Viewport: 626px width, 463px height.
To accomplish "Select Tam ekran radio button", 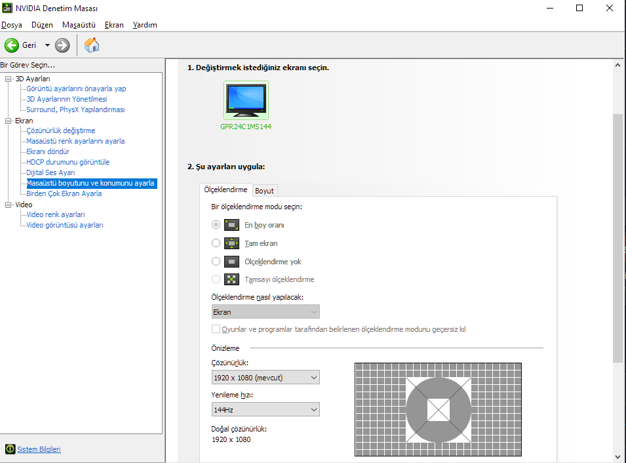I will coord(216,243).
